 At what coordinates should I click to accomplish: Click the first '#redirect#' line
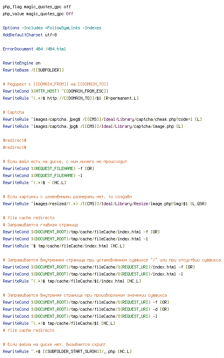(14, 140)
